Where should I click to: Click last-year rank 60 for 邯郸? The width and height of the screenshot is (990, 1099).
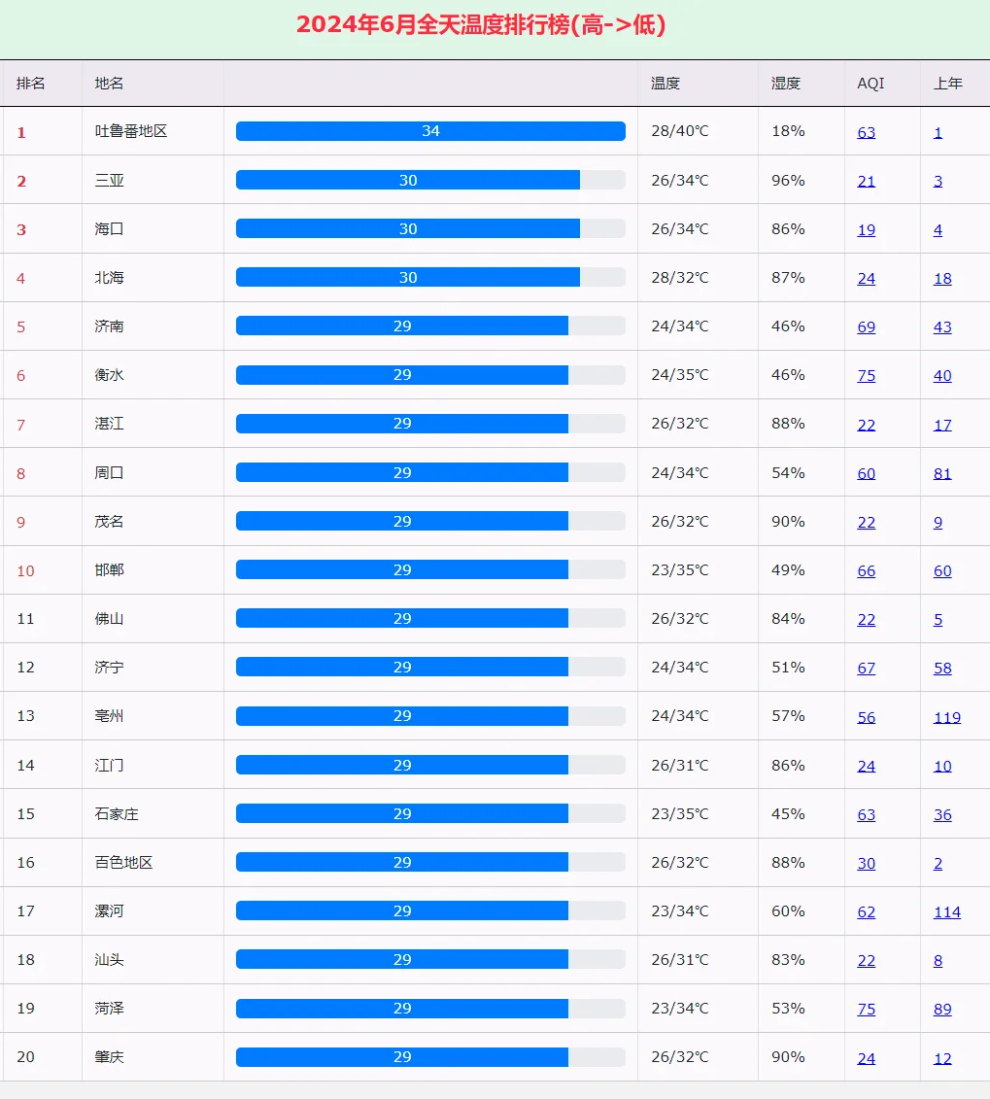point(942,570)
